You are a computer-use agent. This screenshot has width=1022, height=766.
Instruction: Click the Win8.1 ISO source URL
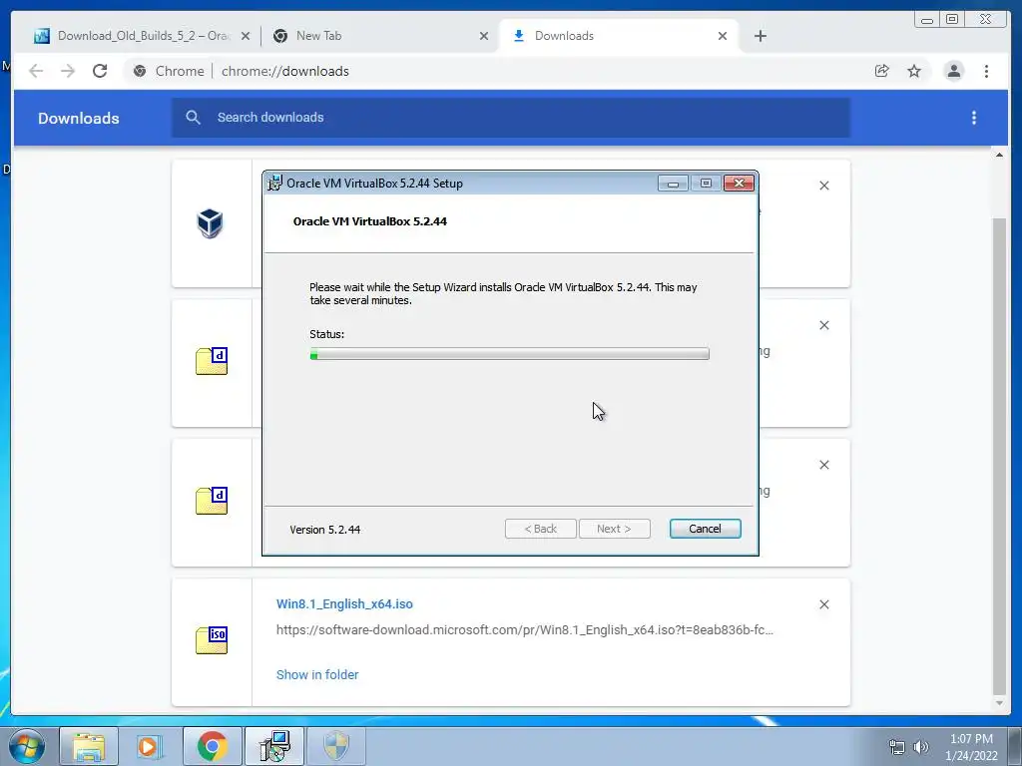(x=525, y=630)
